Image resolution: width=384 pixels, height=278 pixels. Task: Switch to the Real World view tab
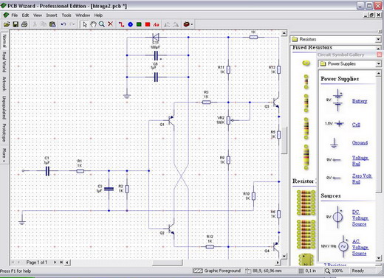(x=4, y=62)
